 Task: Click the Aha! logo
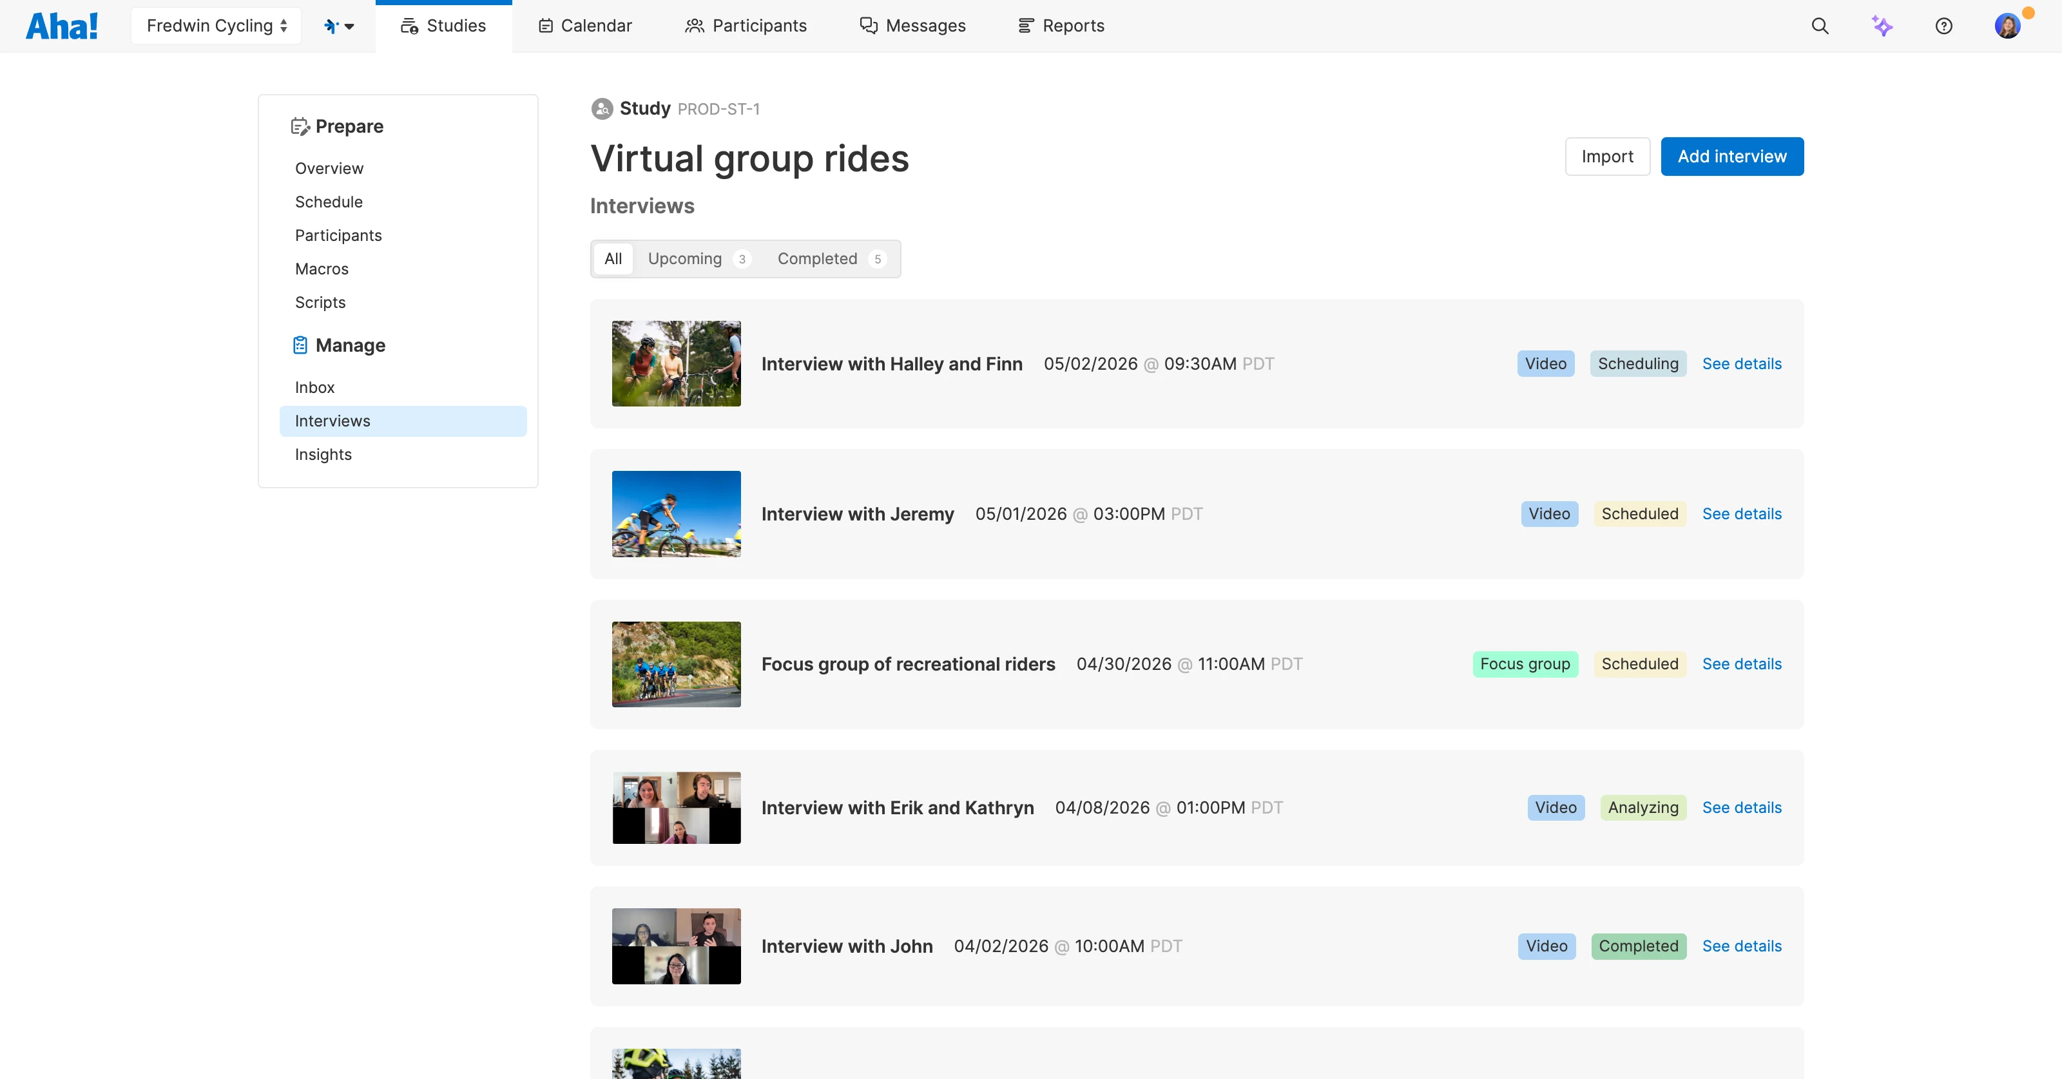(x=63, y=25)
